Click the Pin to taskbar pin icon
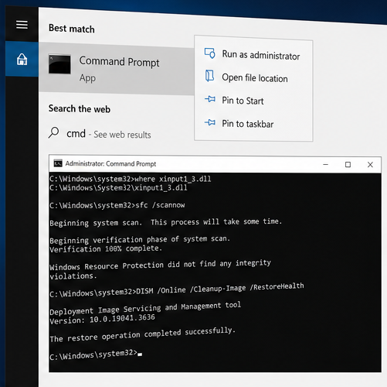The height and width of the screenshot is (387, 387). [210, 122]
